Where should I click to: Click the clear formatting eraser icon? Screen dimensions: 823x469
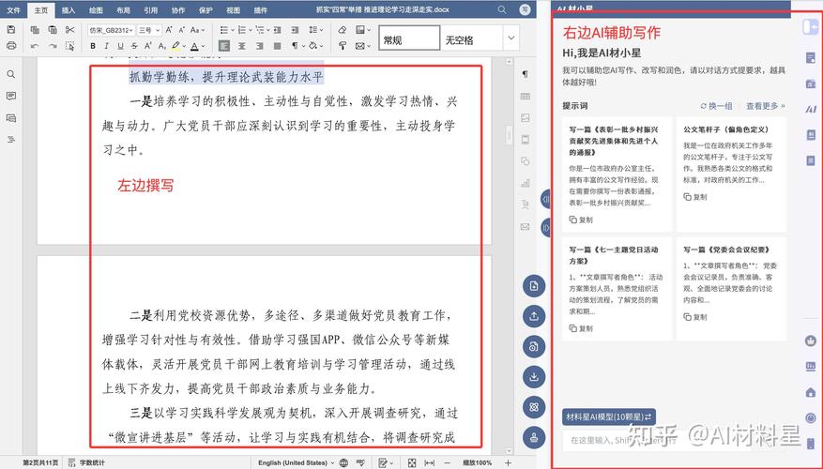tap(343, 30)
